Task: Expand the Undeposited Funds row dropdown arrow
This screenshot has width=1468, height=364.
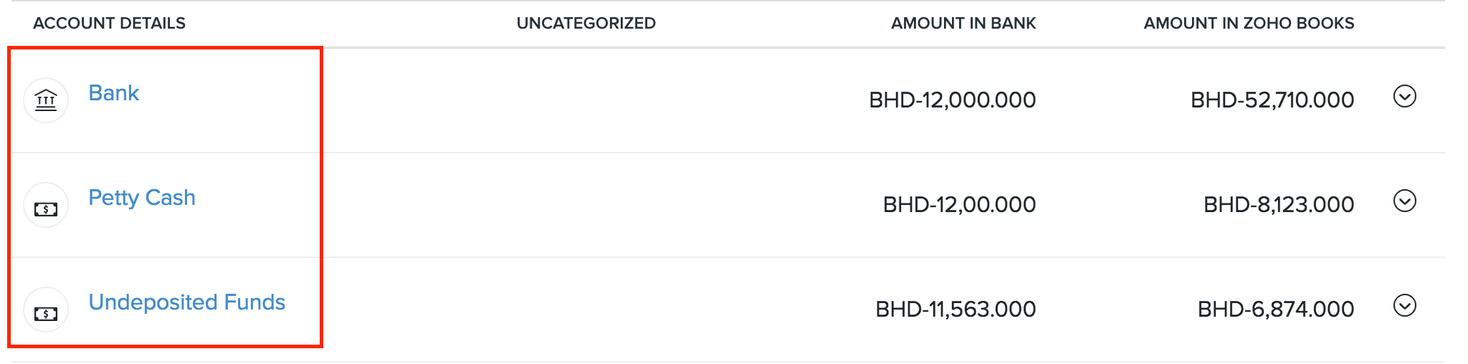Action: 1404,306
